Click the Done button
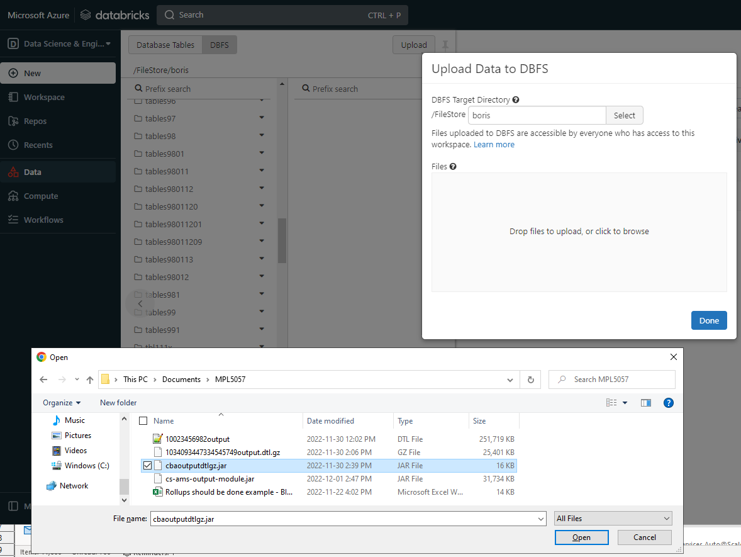This screenshot has width=741, height=557. point(709,320)
